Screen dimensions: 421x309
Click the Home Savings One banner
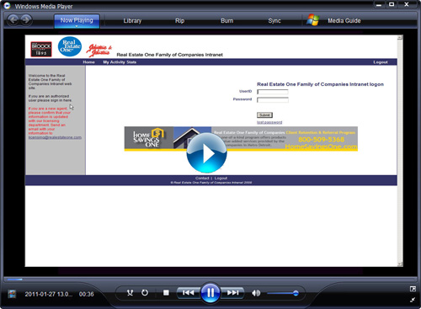click(x=241, y=139)
